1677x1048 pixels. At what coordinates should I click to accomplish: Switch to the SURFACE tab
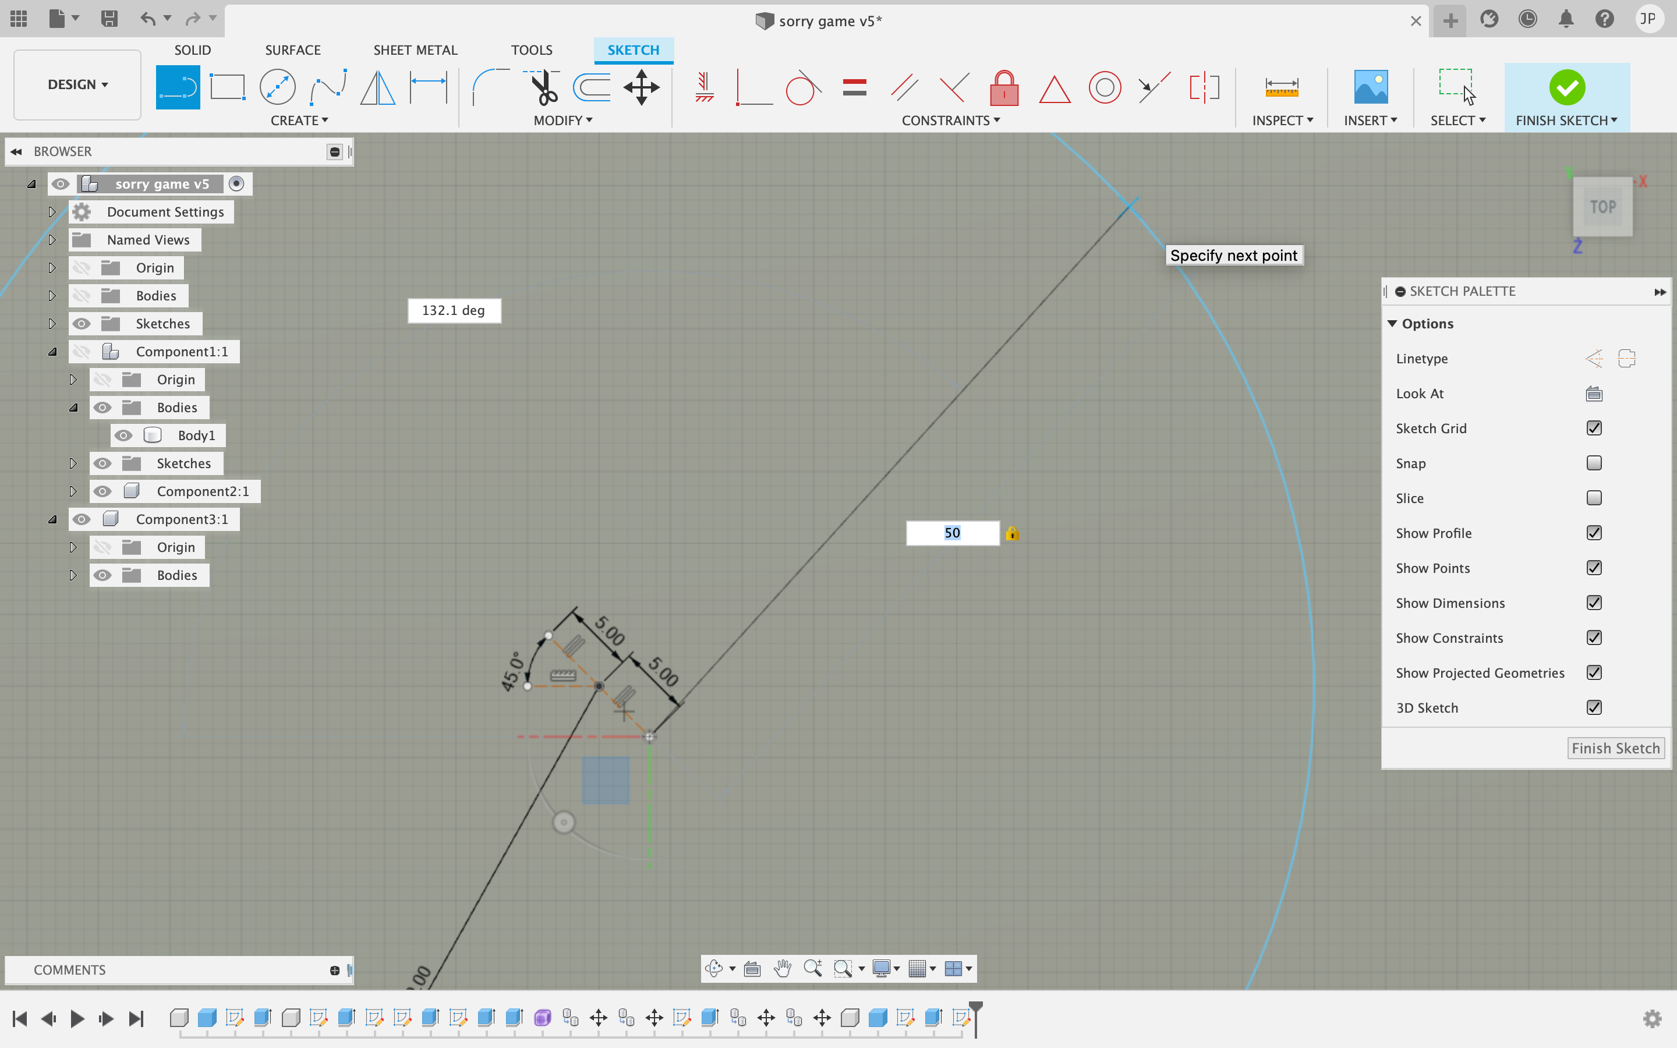click(x=292, y=50)
